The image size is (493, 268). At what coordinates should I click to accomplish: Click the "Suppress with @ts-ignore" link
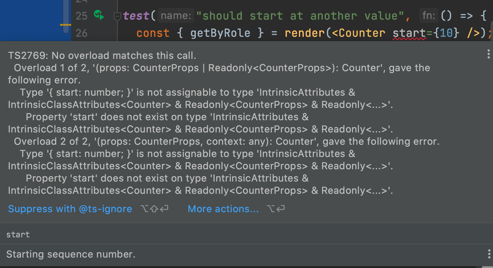70,209
